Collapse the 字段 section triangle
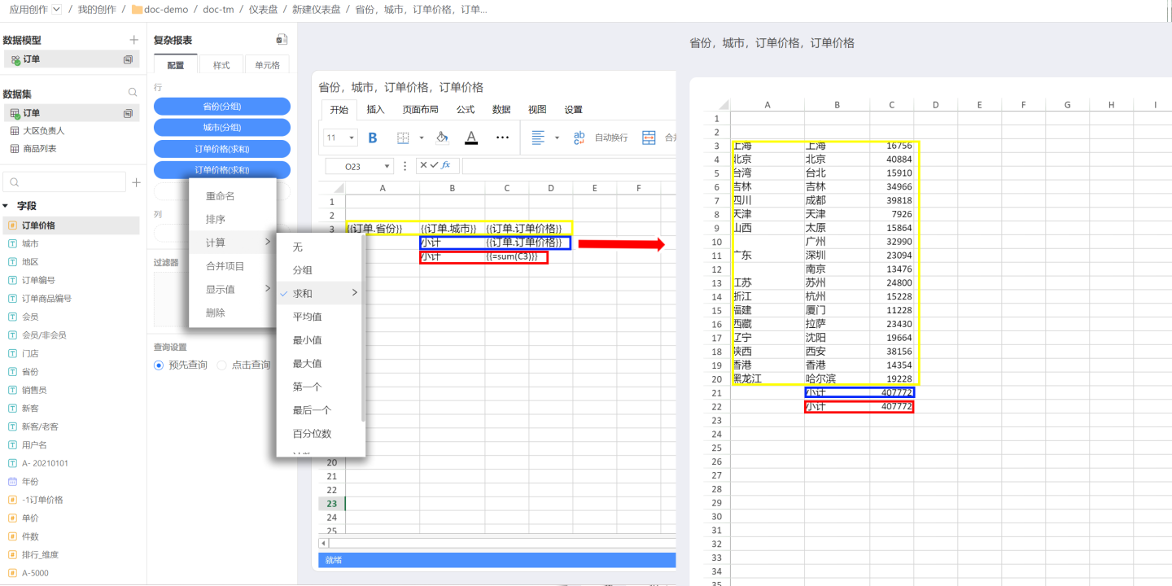 point(6,206)
